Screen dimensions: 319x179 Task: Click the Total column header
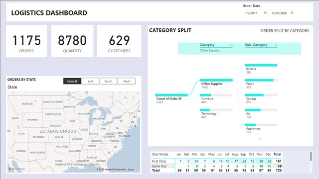(277, 154)
